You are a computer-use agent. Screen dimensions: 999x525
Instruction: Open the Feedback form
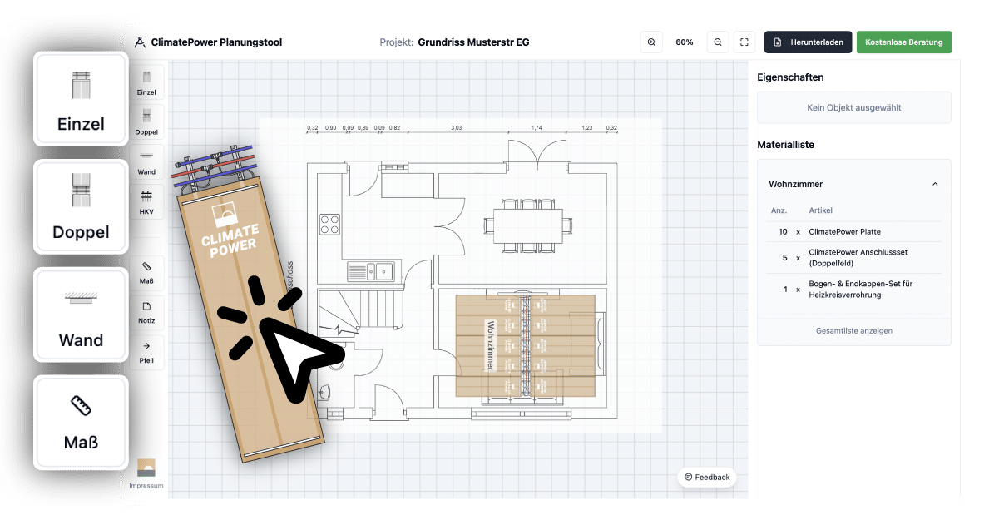(706, 477)
